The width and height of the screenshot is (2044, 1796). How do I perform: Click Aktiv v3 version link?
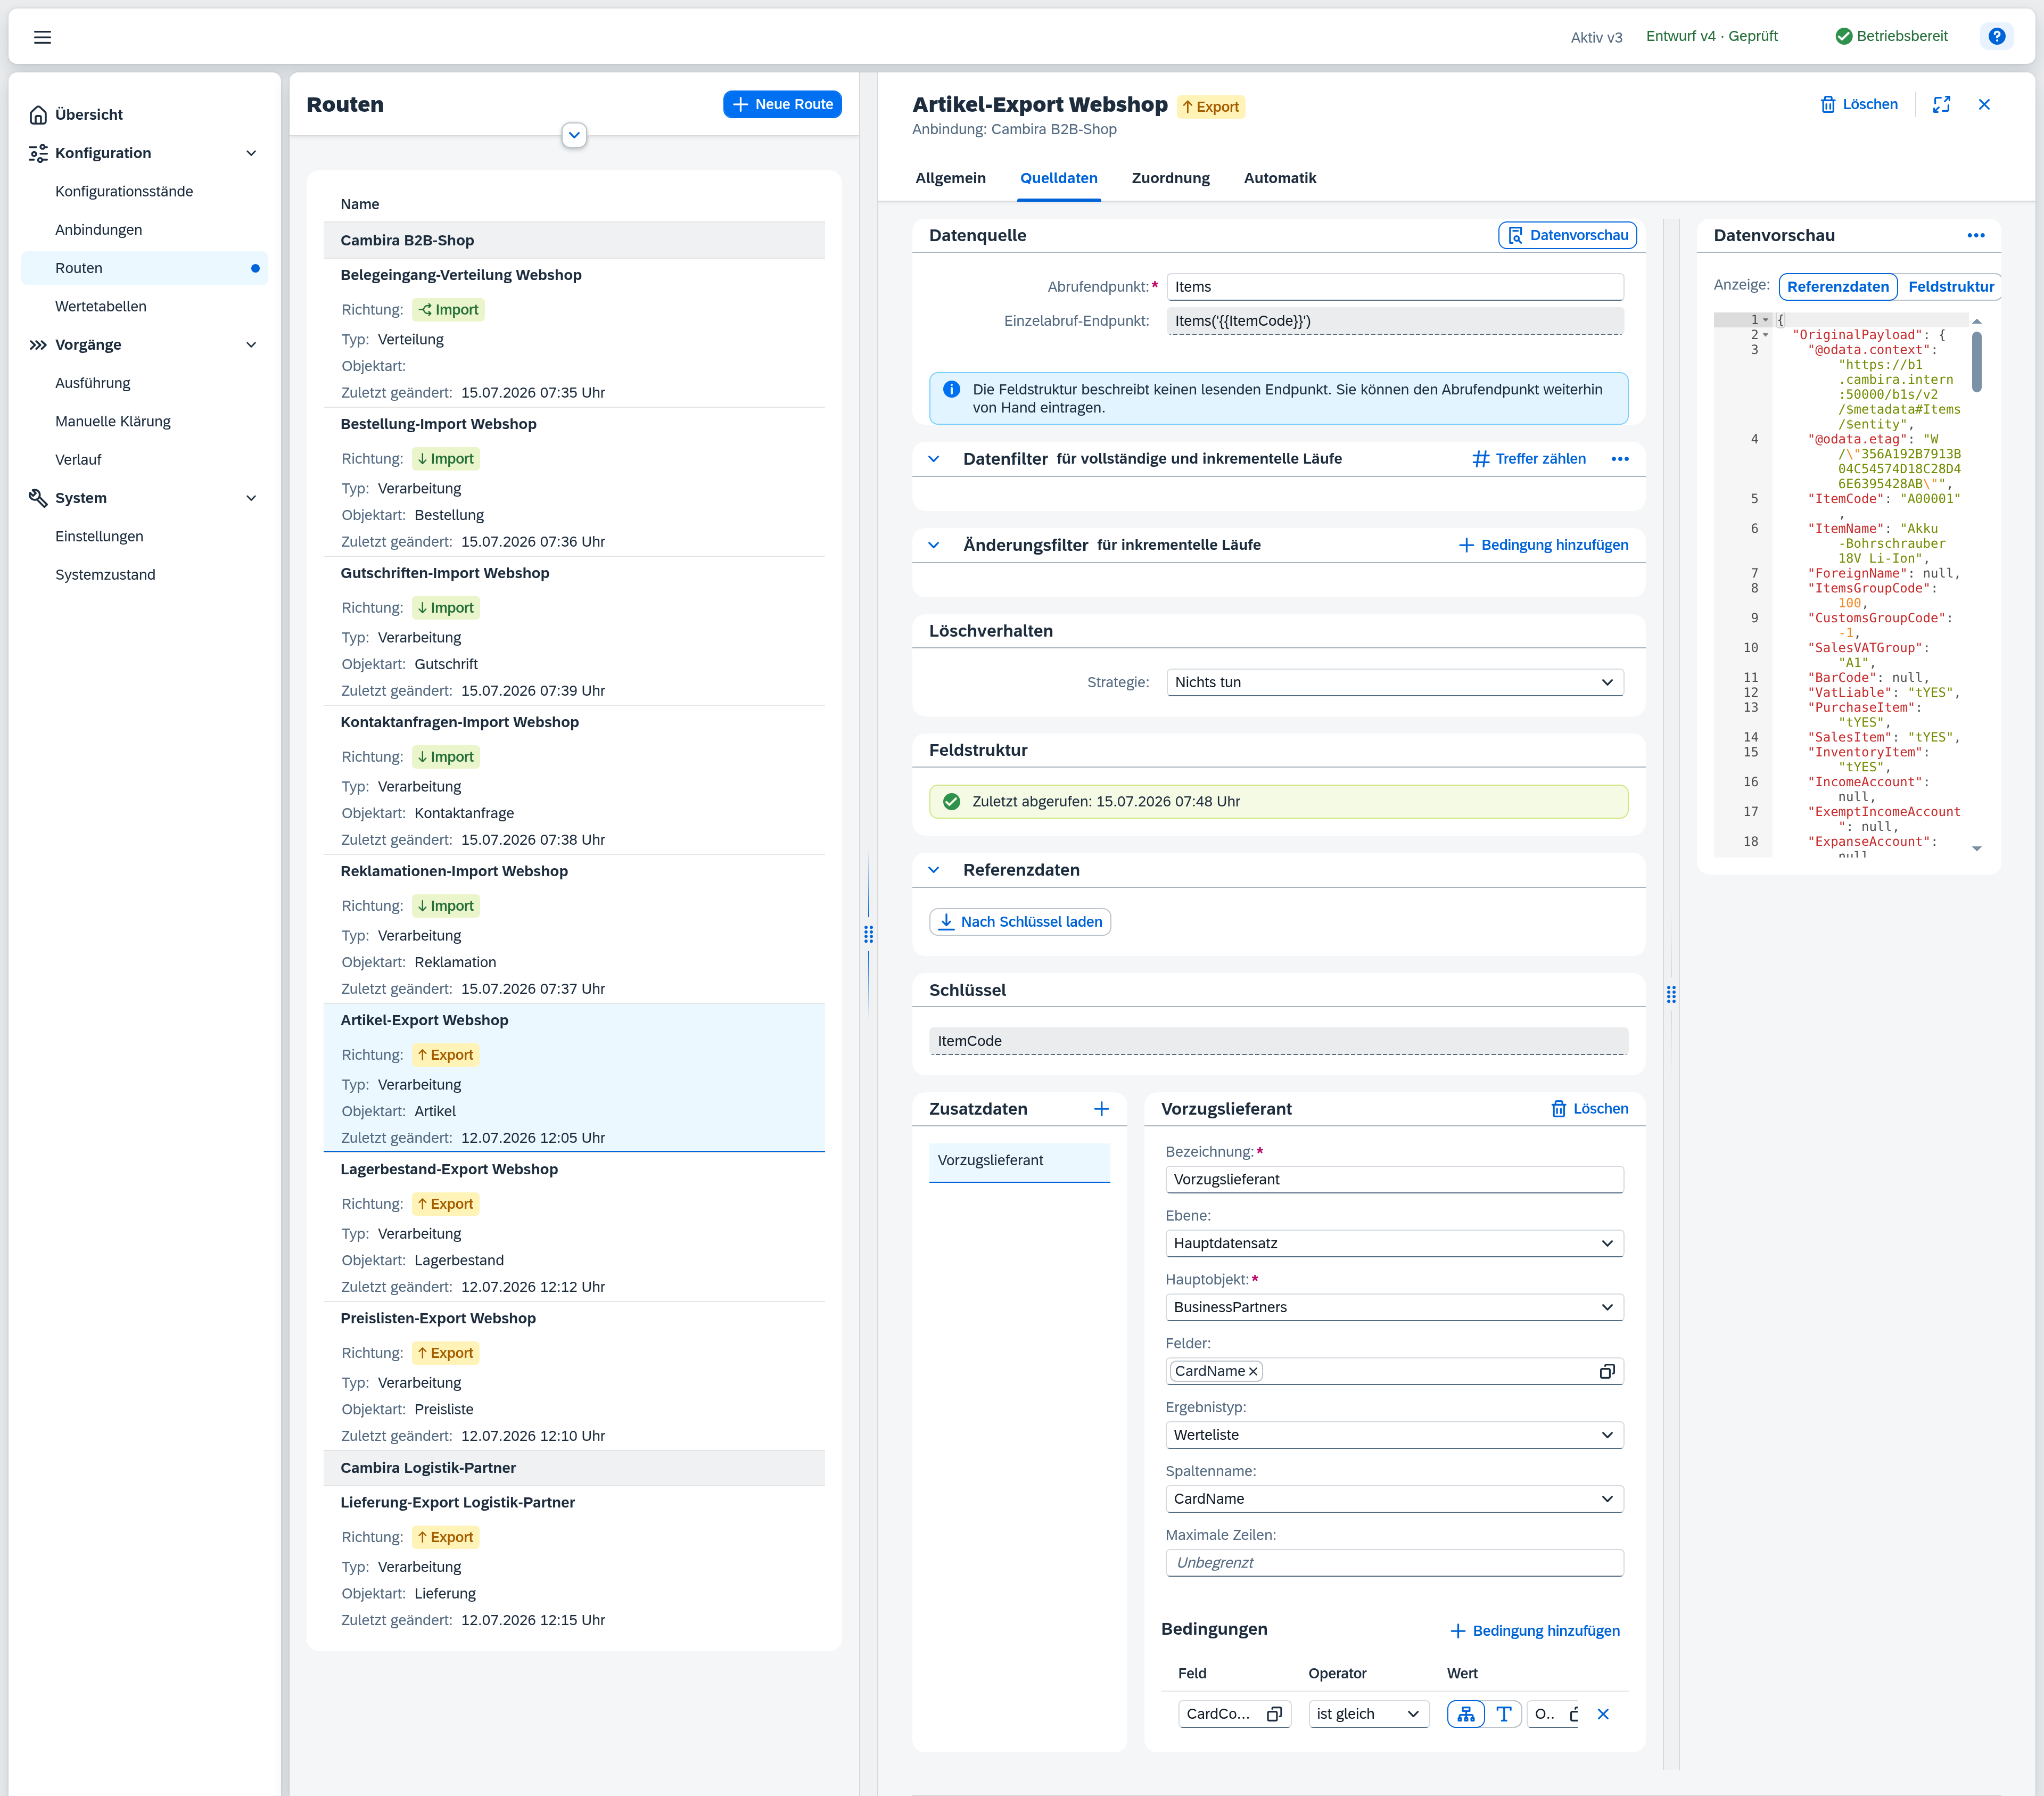pos(1596,37)
